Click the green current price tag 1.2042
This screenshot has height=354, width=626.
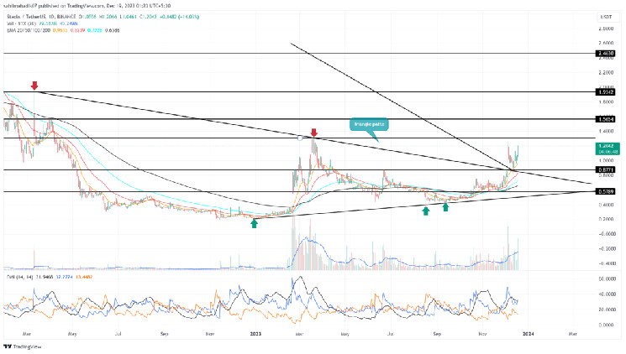[608, 148]
